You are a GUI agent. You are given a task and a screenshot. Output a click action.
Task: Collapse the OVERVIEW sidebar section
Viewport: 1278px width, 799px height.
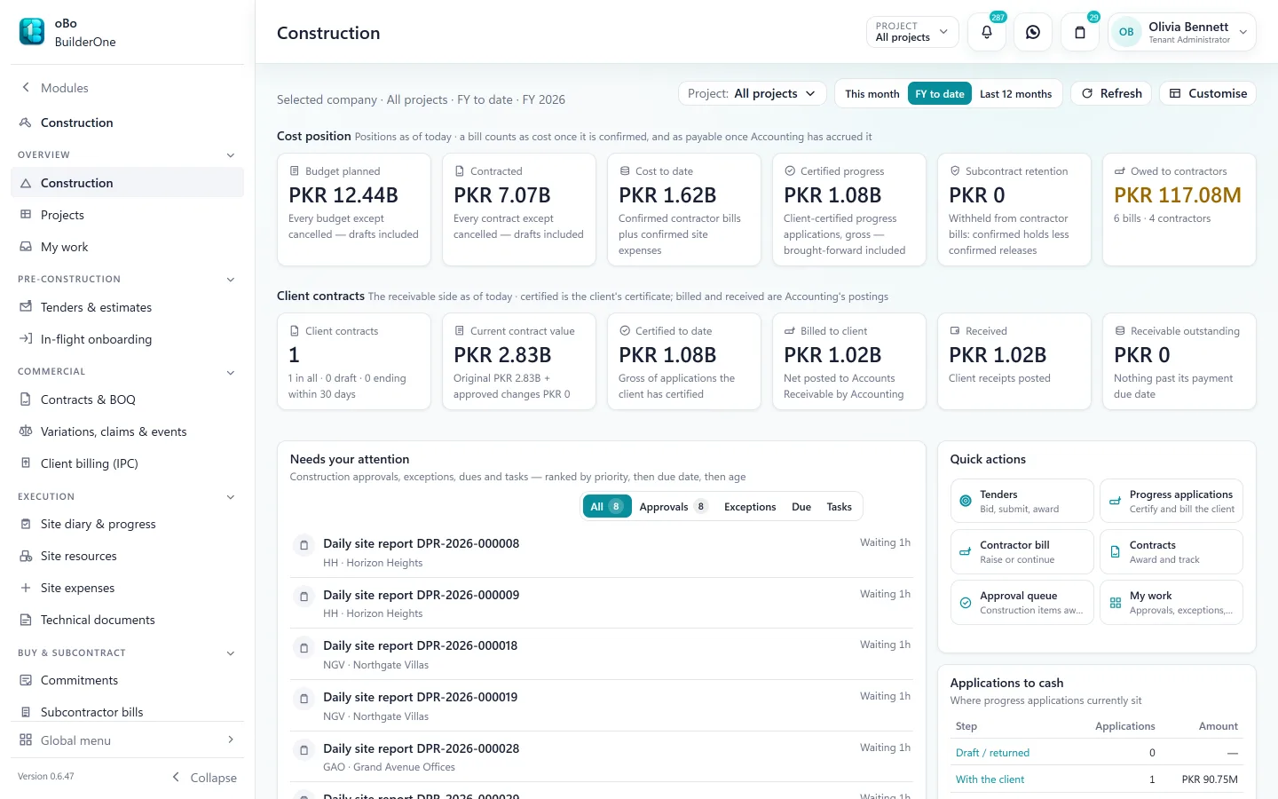click(231, 155)
